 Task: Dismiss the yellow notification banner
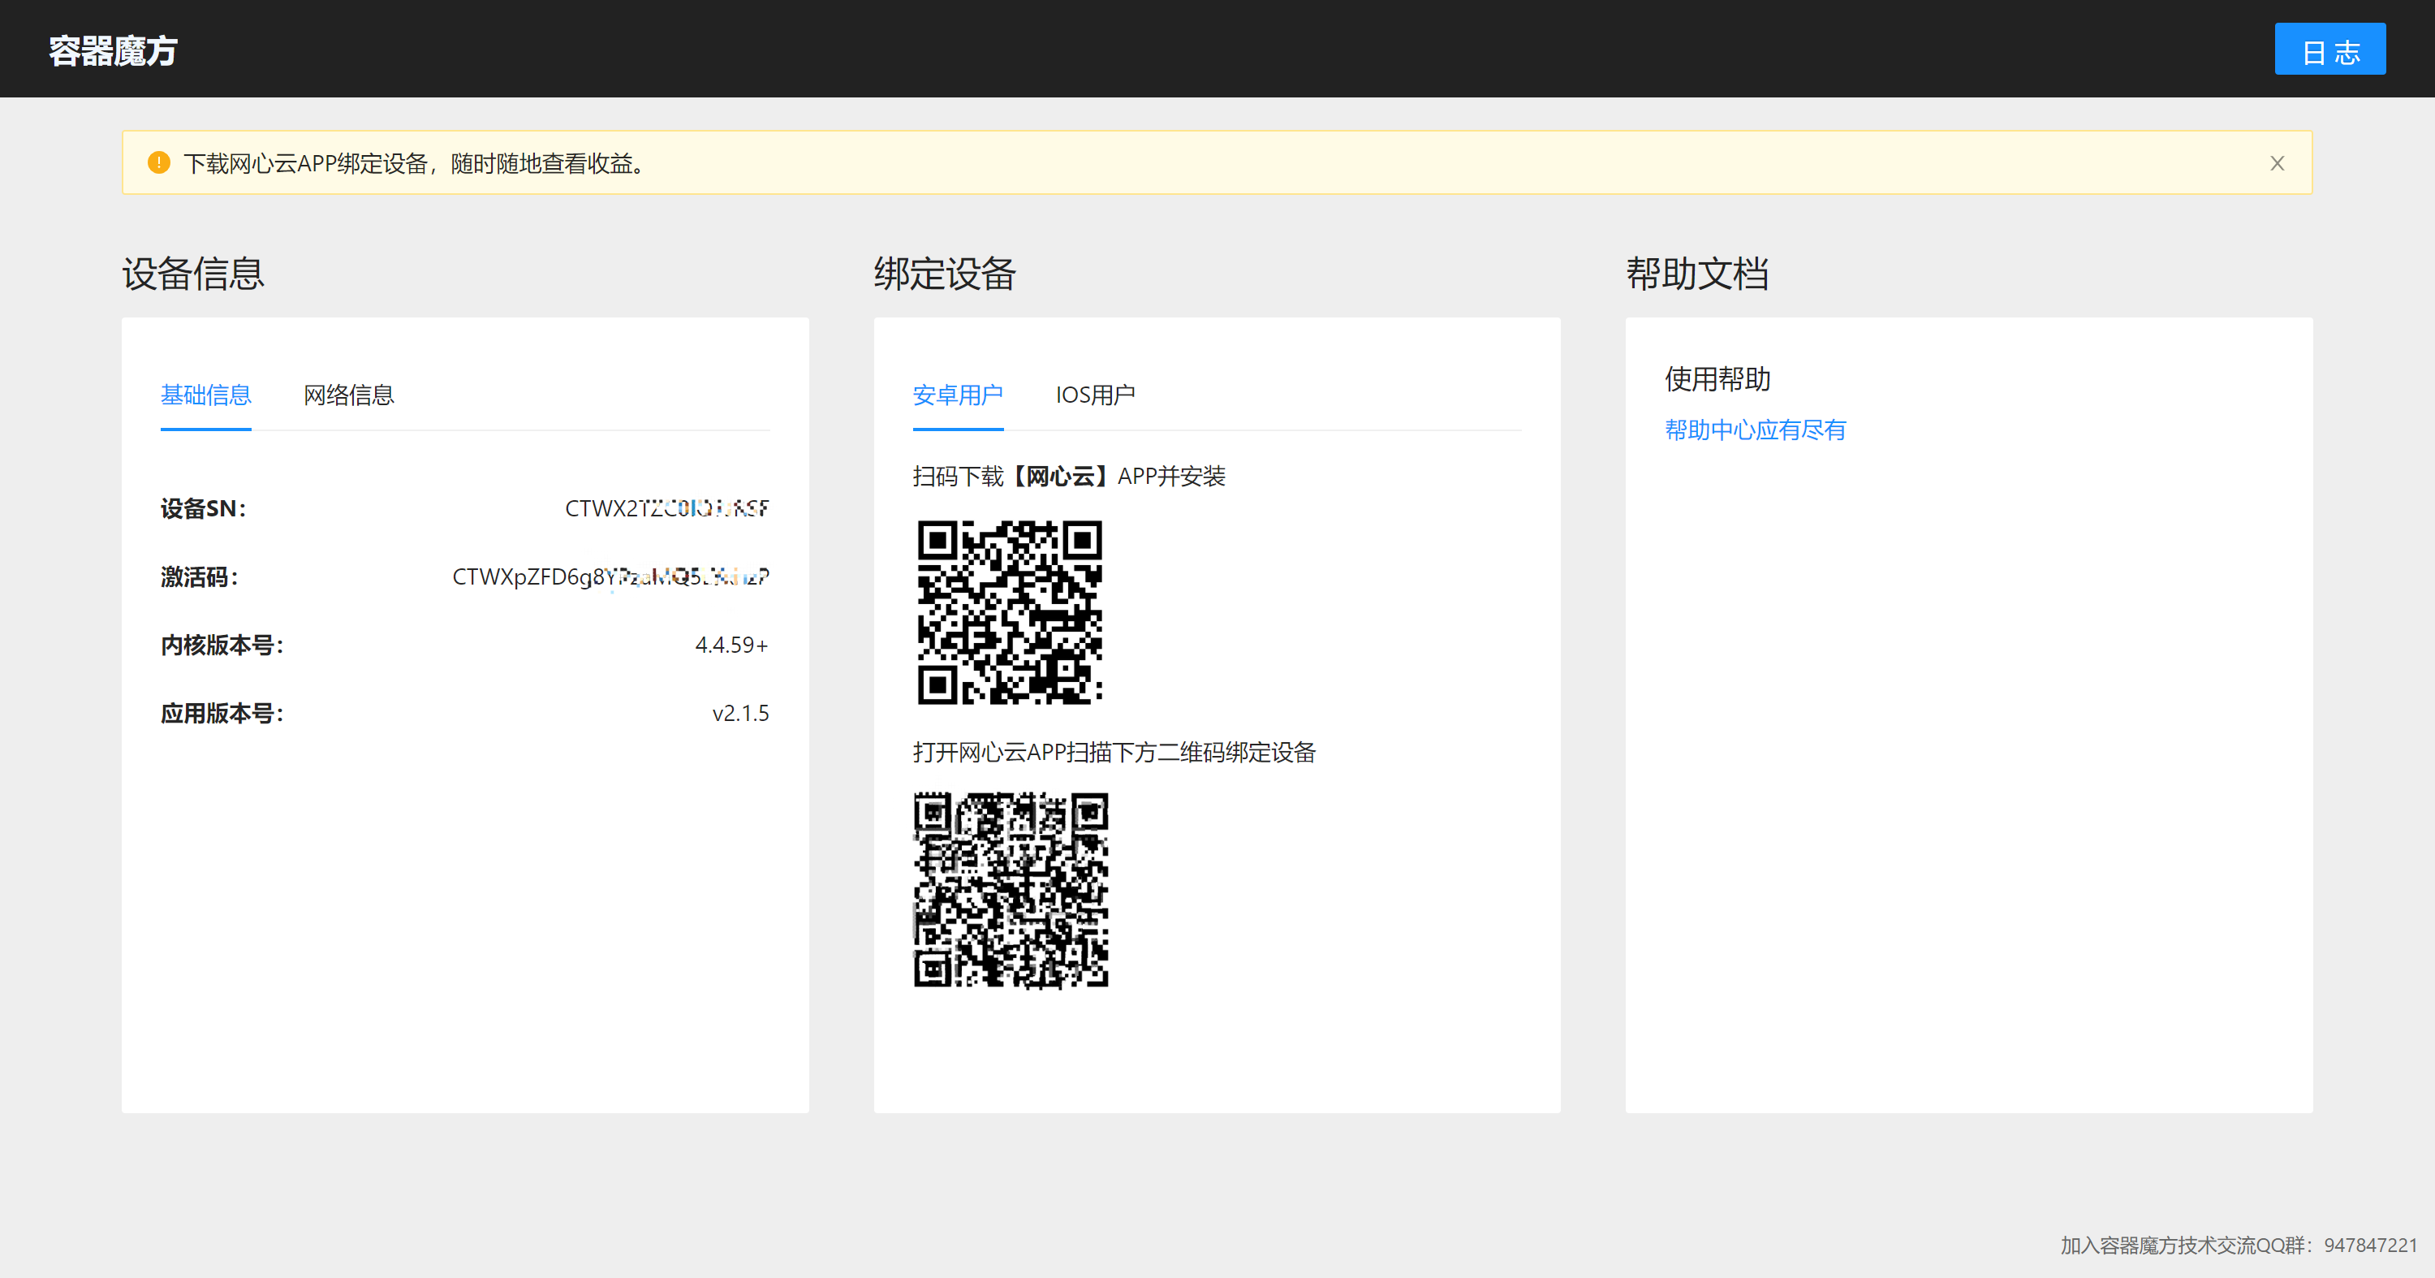(x=2276, y=163)
